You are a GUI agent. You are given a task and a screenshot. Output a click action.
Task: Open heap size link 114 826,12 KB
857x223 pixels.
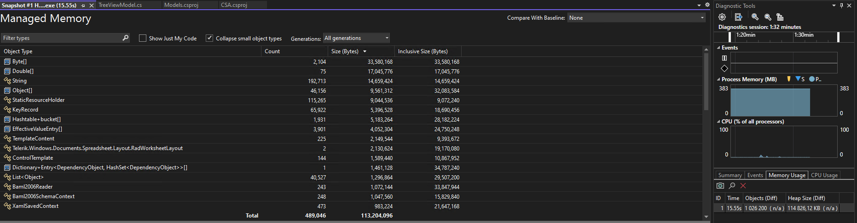805,208
